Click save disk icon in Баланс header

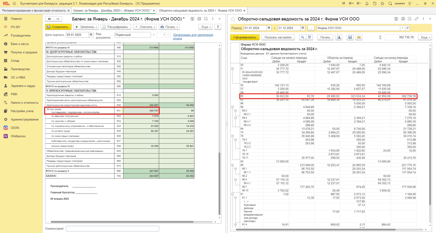click(x=192, y=19)
